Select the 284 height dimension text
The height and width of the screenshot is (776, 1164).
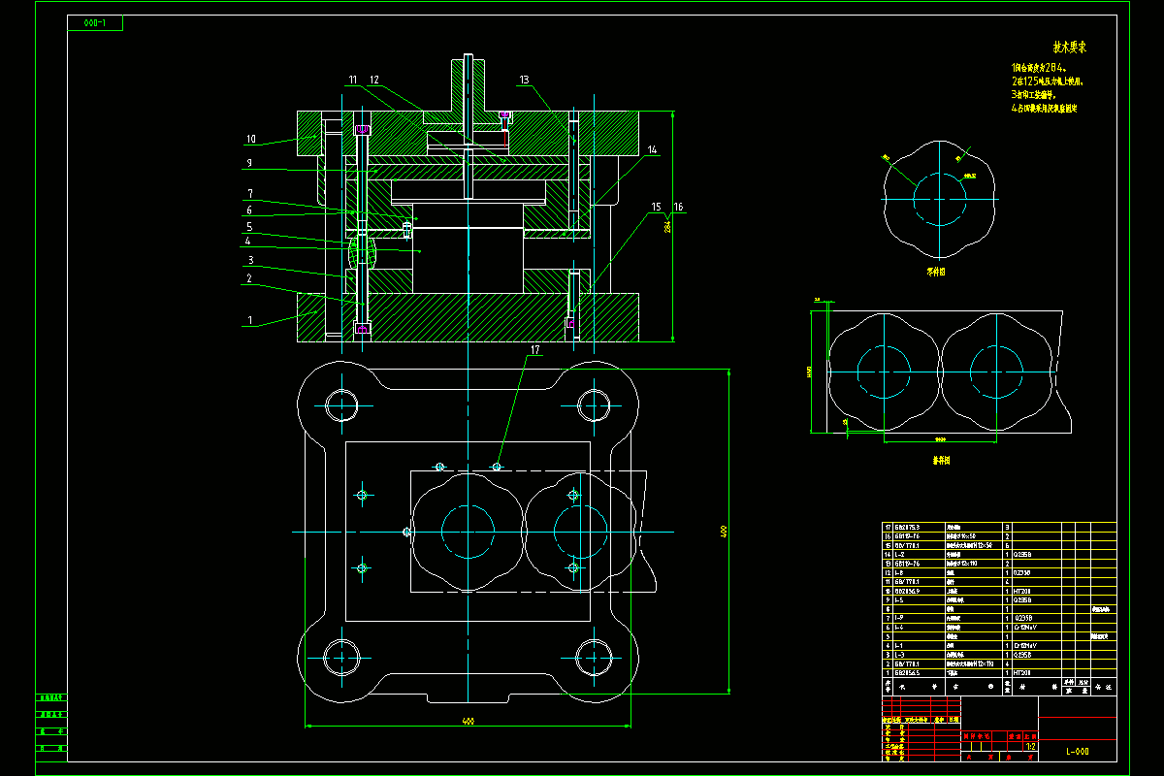tap(668, 228)
